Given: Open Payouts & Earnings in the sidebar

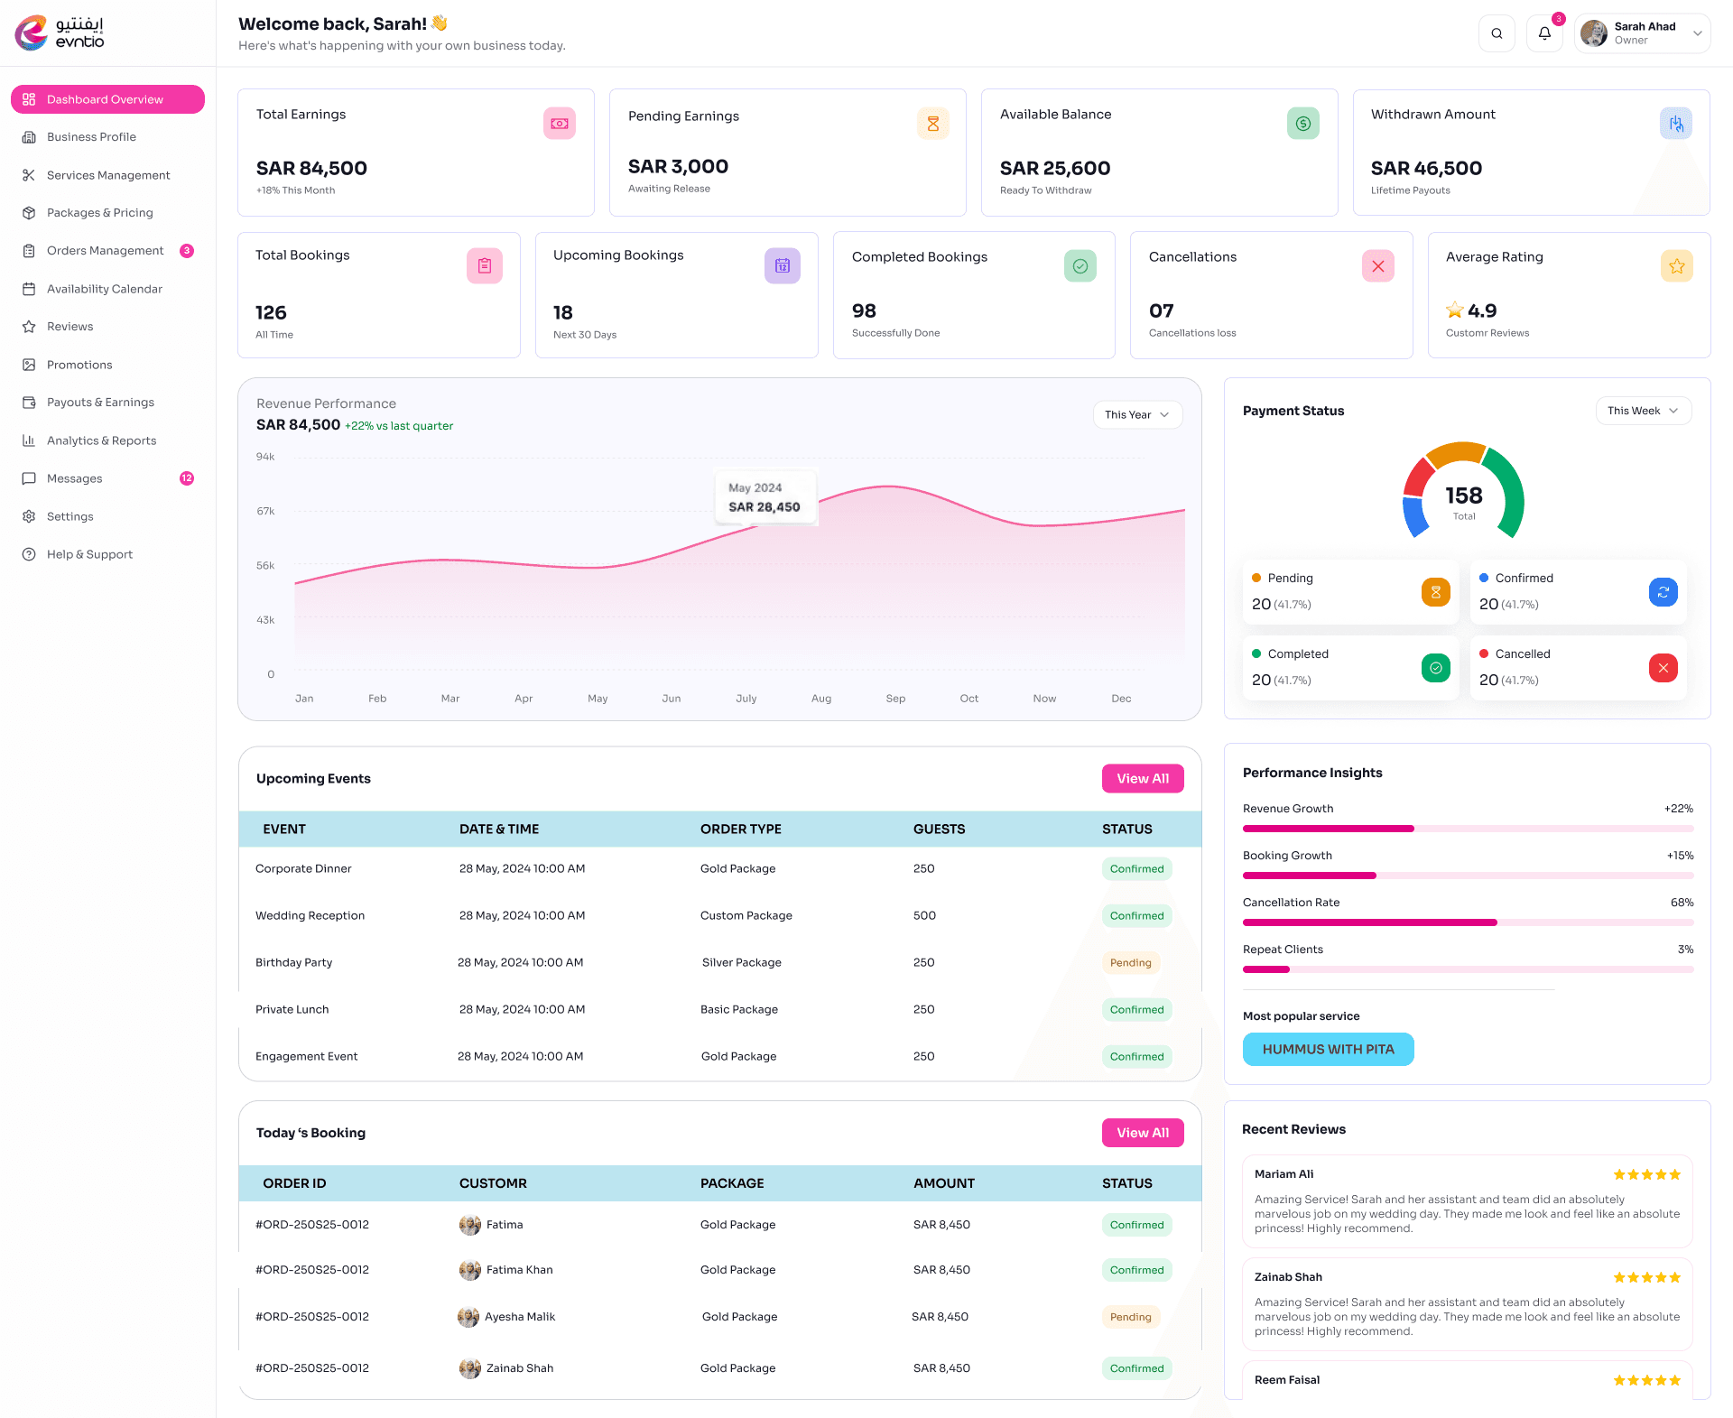Looking at the screenshot, I should pyautogui.click(x=107, y=403).
